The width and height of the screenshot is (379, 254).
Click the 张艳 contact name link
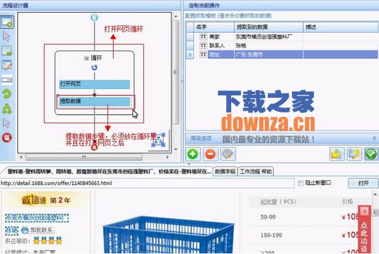pos(11,231)
